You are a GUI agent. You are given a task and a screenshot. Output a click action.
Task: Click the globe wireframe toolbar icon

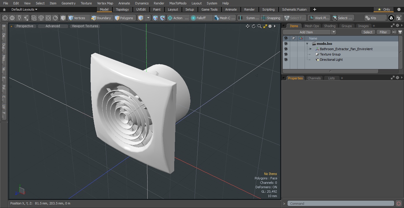coord(12,18)
